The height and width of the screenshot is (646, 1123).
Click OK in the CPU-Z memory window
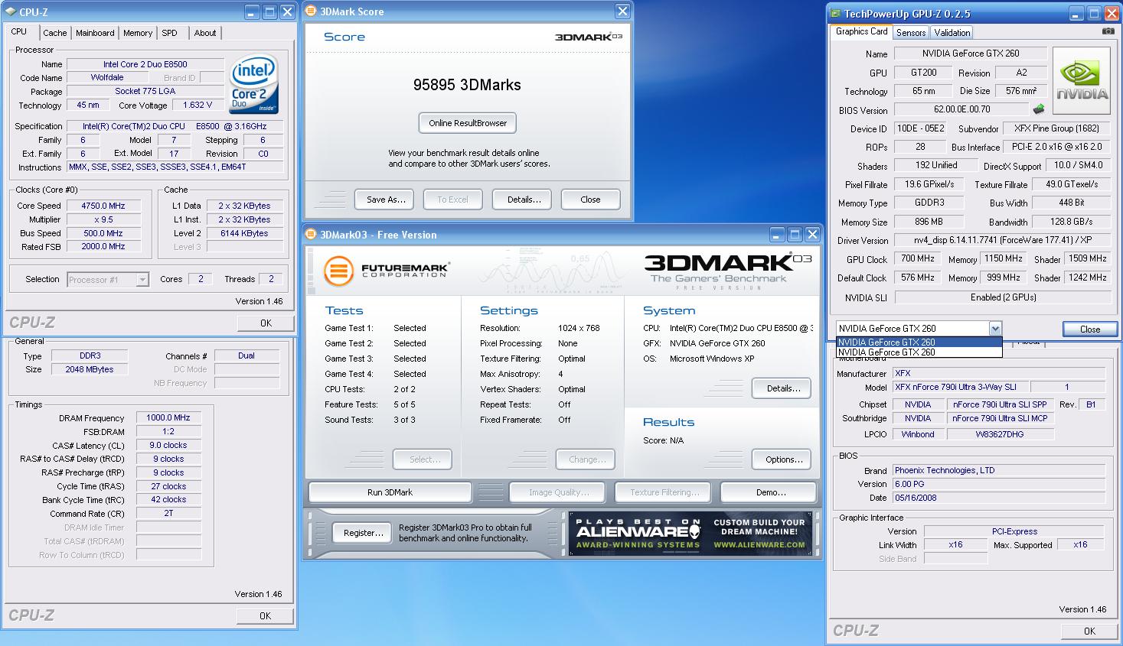point(265,615)
